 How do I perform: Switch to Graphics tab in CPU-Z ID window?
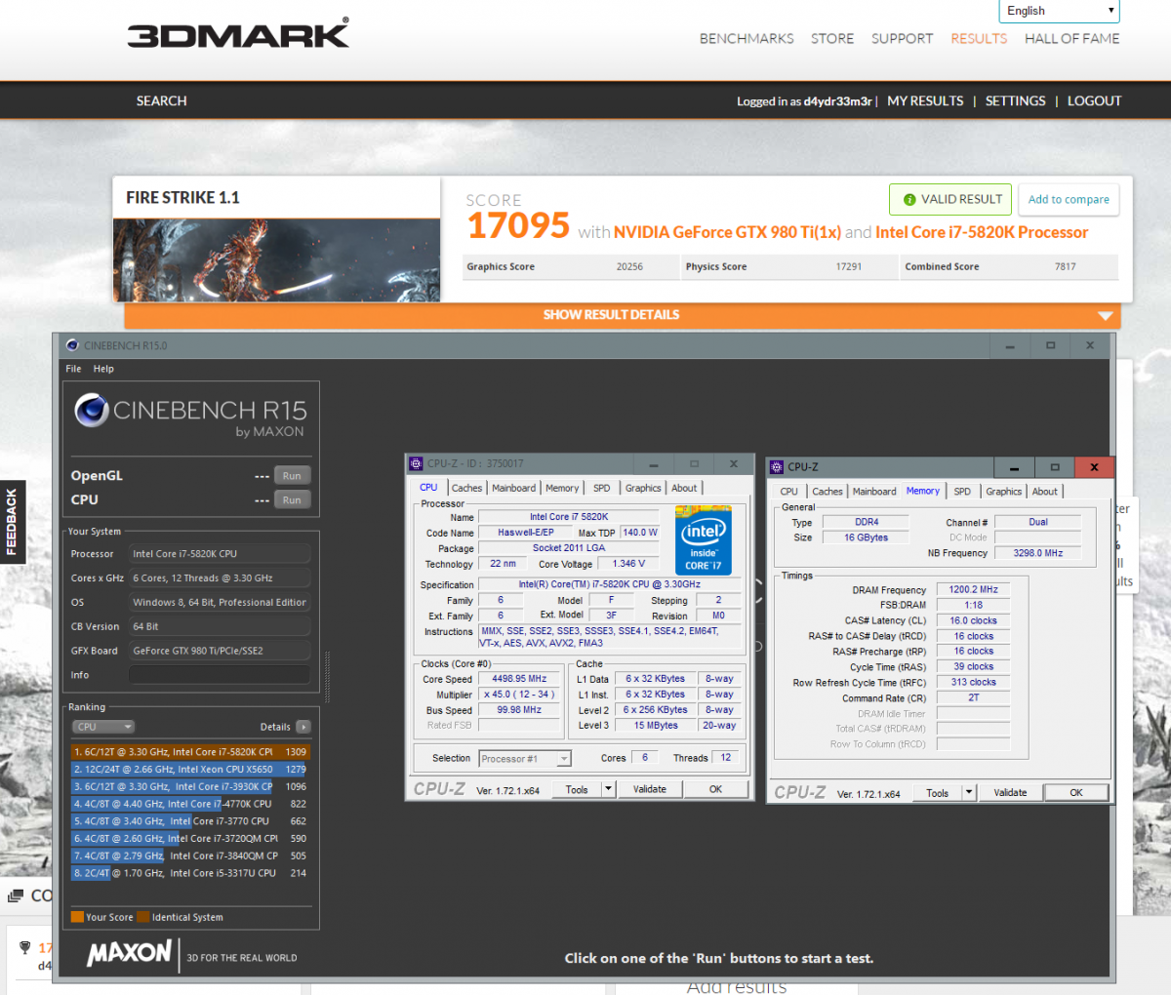(643, 488)
